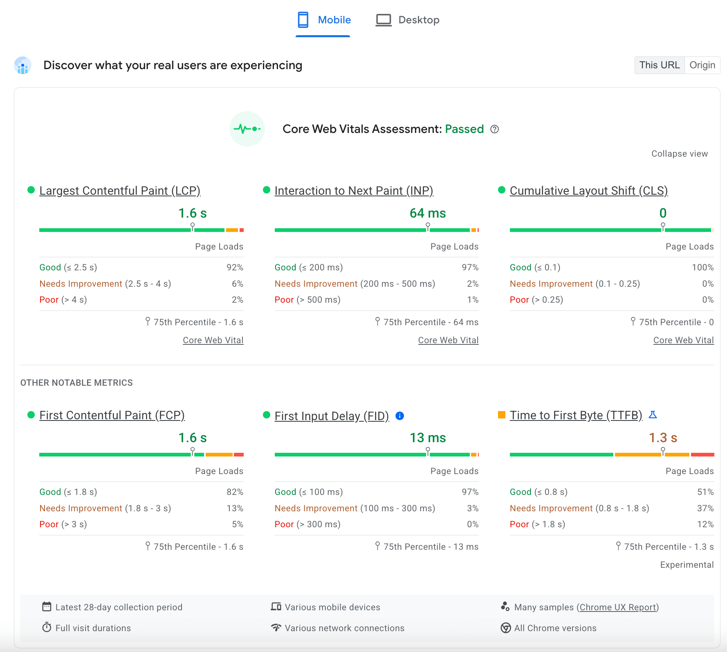Viewport: 727px width, 652px height.
Task: Click the CrUX logo beside the real users heading
Action: pyautogui.click(x=22, y=65)
